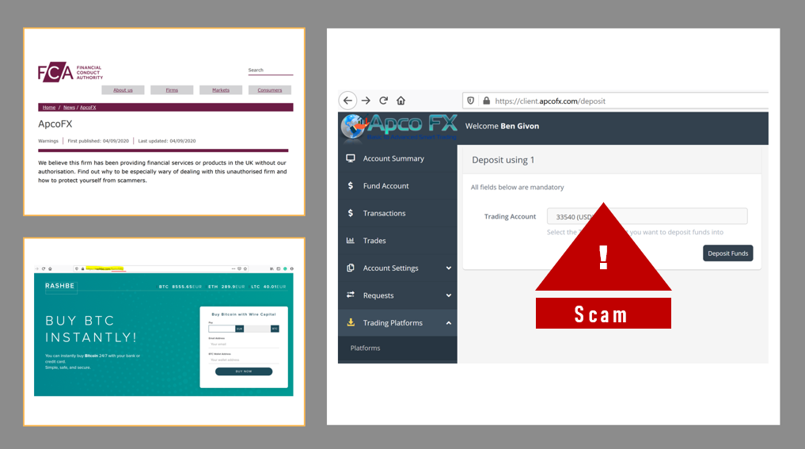Click the All fields below are mandatory text

click(x=517, y=187)
